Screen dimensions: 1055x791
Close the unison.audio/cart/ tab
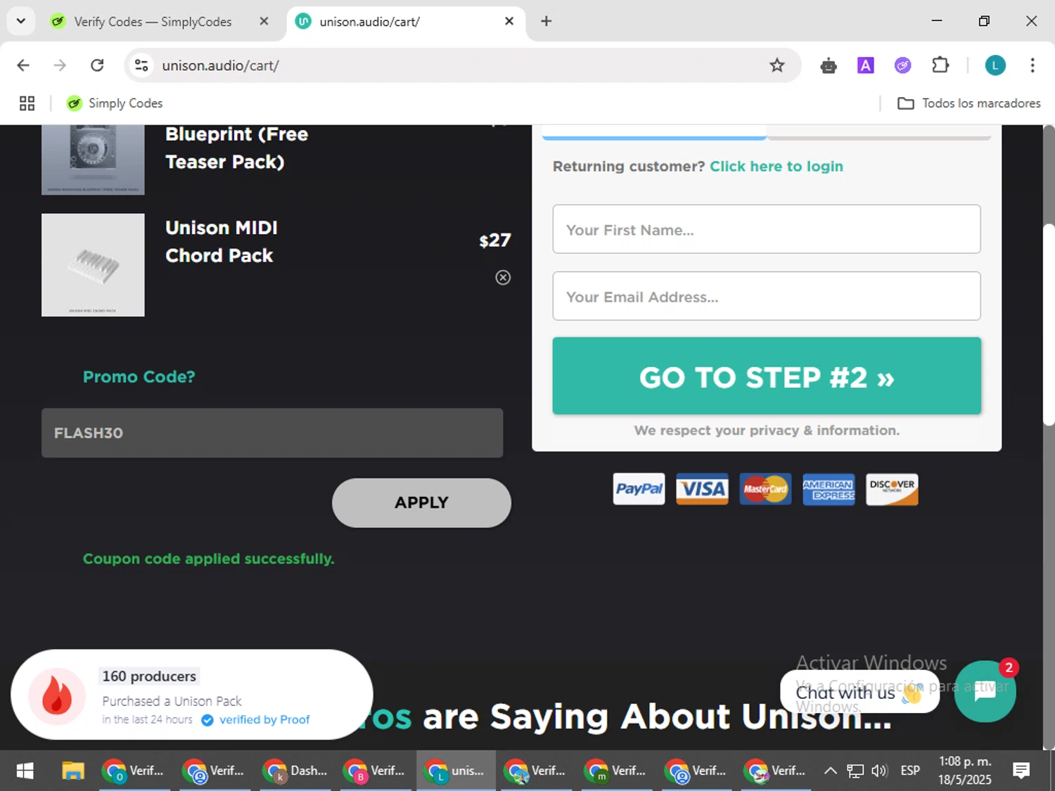tap(509, 21)
